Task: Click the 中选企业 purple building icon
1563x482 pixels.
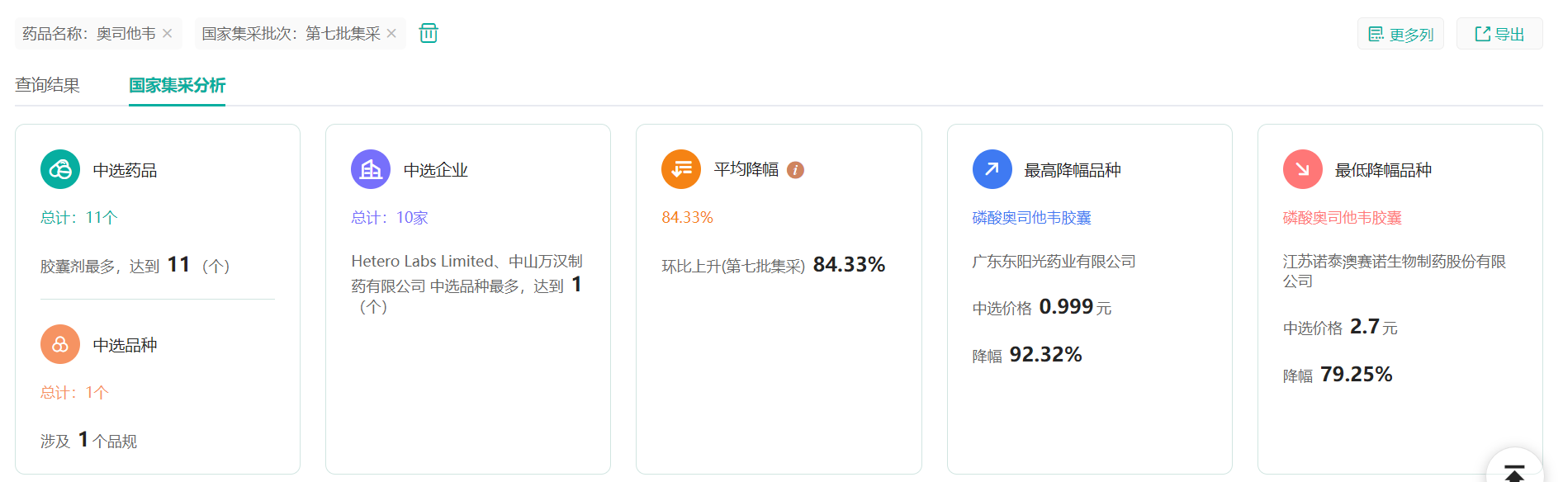Action: [x=371, y=170]
